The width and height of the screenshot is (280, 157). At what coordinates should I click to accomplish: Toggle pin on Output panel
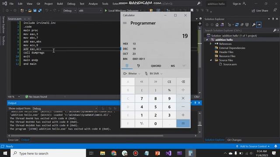pyautogui.click(x=195, y=103)
